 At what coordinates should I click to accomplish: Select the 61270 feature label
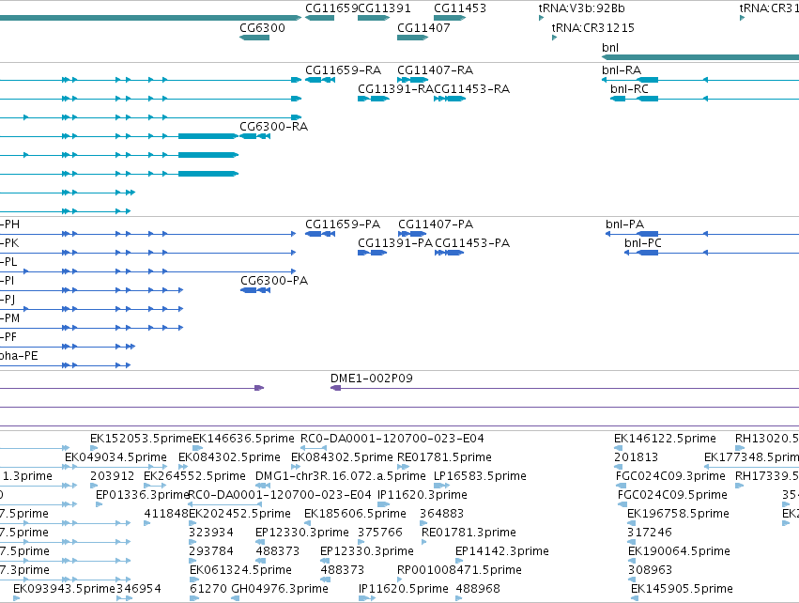[x=207, y=589]
